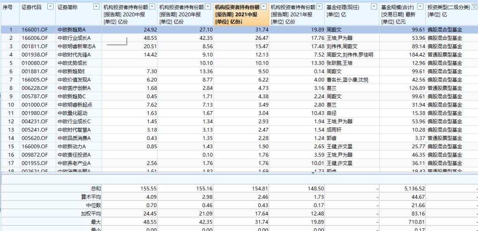The width and height of the screenshot is (478, 231).
Task: Click the fund name 中欧优势成长
Action: coord(72,63)
